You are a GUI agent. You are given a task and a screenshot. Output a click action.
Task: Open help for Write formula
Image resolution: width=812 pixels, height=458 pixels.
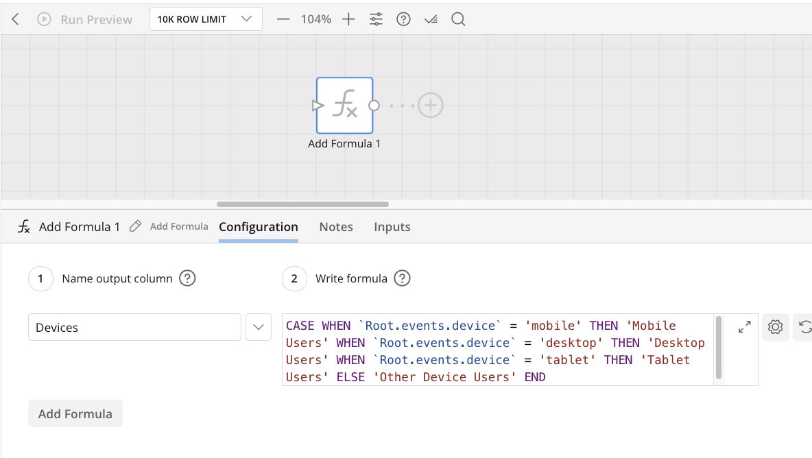pos(403,278)
